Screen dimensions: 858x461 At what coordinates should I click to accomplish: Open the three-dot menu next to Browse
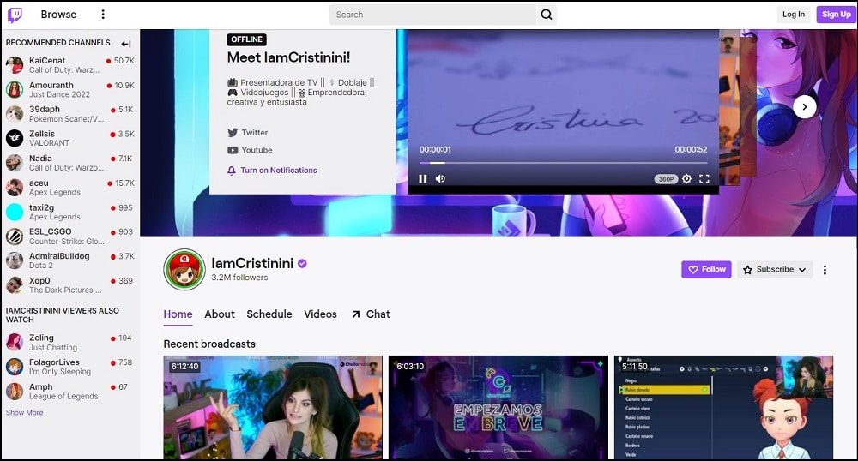[x=103, y=15]
